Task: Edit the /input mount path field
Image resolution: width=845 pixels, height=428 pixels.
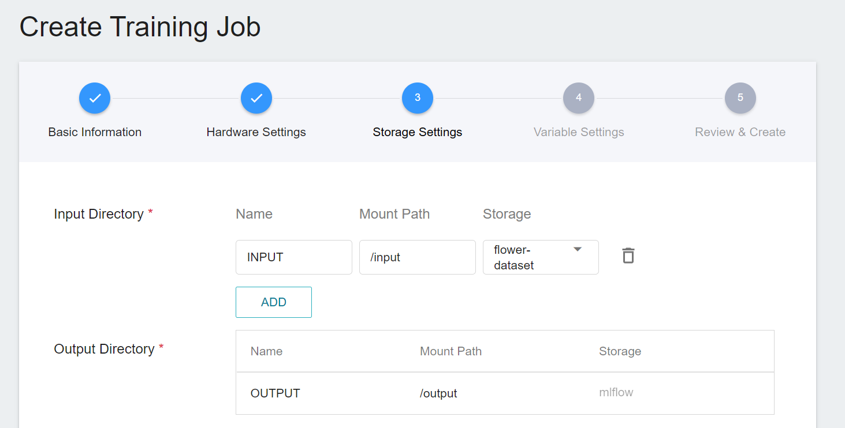Action: (418, 257)
